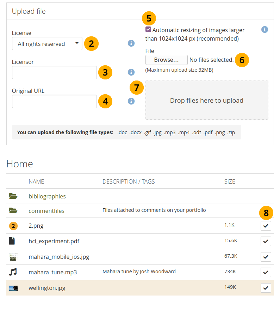The height and width of the screenshot is (310, 280).
Task: Click the commentfiles folder icon
Action: [13, 211]
